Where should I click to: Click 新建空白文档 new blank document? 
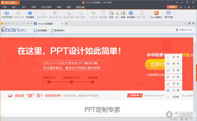[x=184, y=30]
